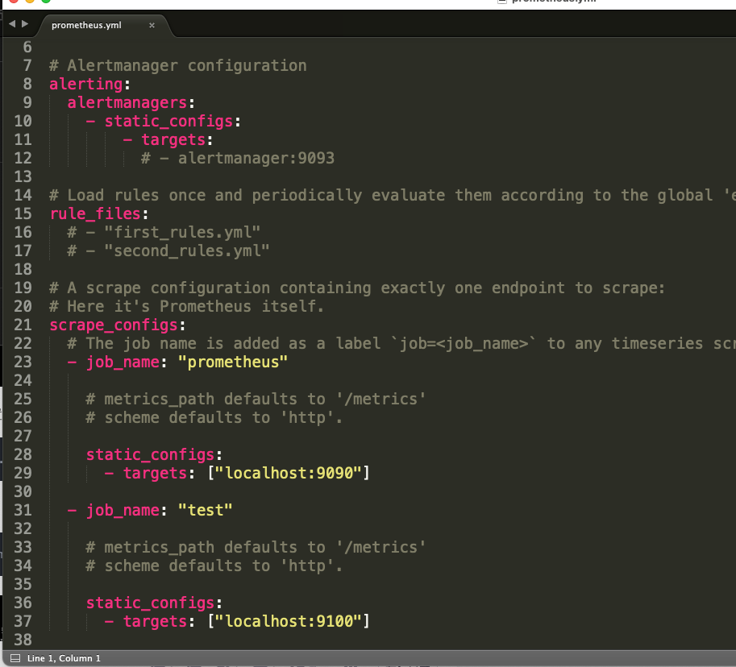This screenshot has height=667, width=736.
Task: Click 'targets' key on line 29
Action: tap(156, 474)
